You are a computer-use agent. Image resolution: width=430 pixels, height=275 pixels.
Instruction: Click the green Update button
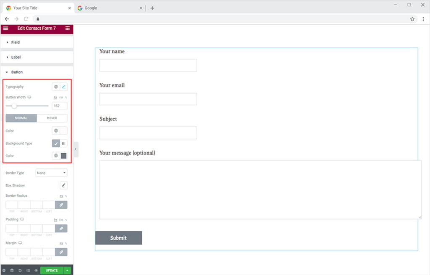coord(52,270)
